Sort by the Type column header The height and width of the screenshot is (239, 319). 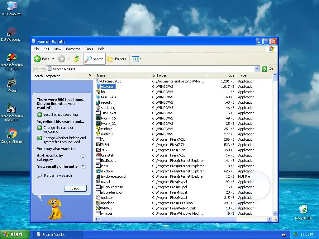(x=254, y=75)
